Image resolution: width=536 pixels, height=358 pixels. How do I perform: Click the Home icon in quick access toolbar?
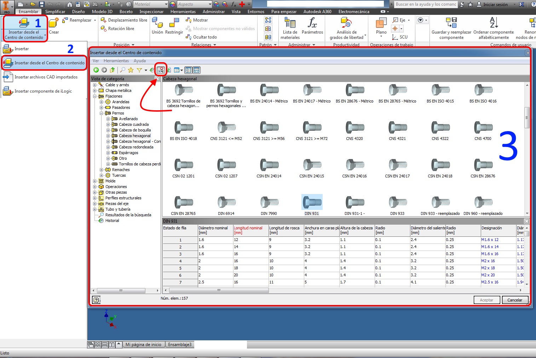tap(70, 4)
